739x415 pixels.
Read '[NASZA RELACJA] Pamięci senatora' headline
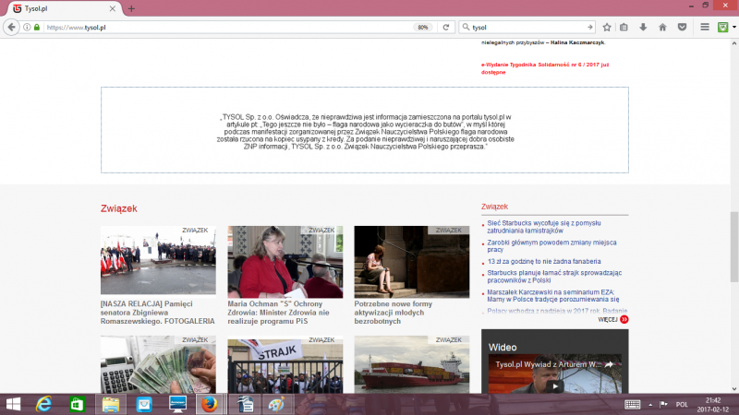pos(157,313)
